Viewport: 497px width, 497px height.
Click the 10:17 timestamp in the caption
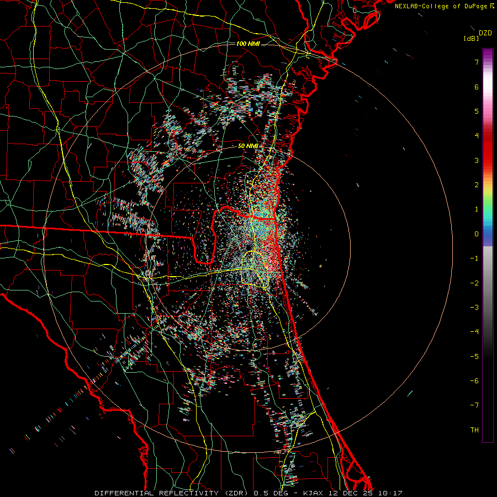pos(390,493)
